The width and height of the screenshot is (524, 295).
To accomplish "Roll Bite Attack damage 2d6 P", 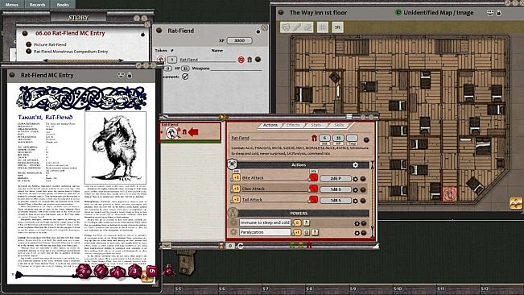I will (x=336, y=179).
